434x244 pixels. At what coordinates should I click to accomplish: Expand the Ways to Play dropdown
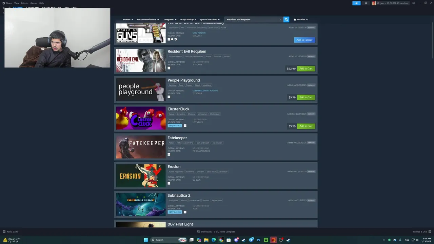(188, 19)
